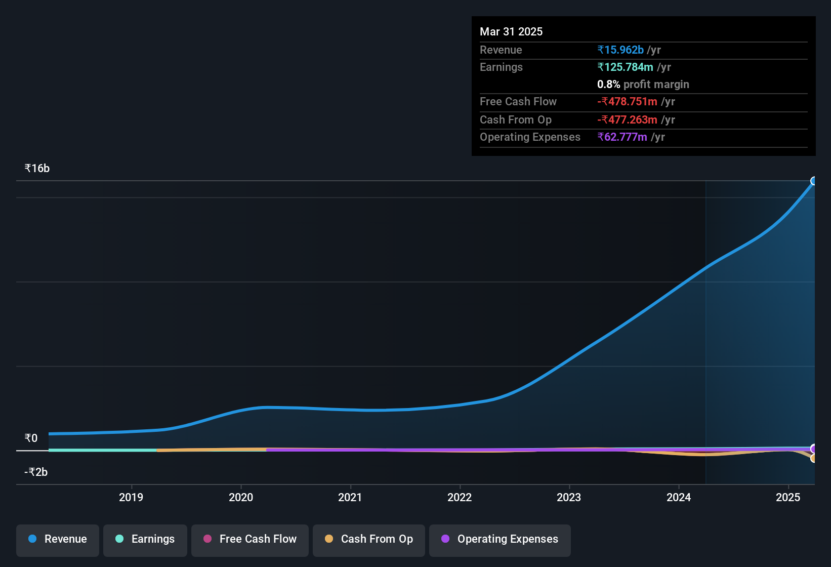Click the Cash From Op tooltip label

pos(516,120)
